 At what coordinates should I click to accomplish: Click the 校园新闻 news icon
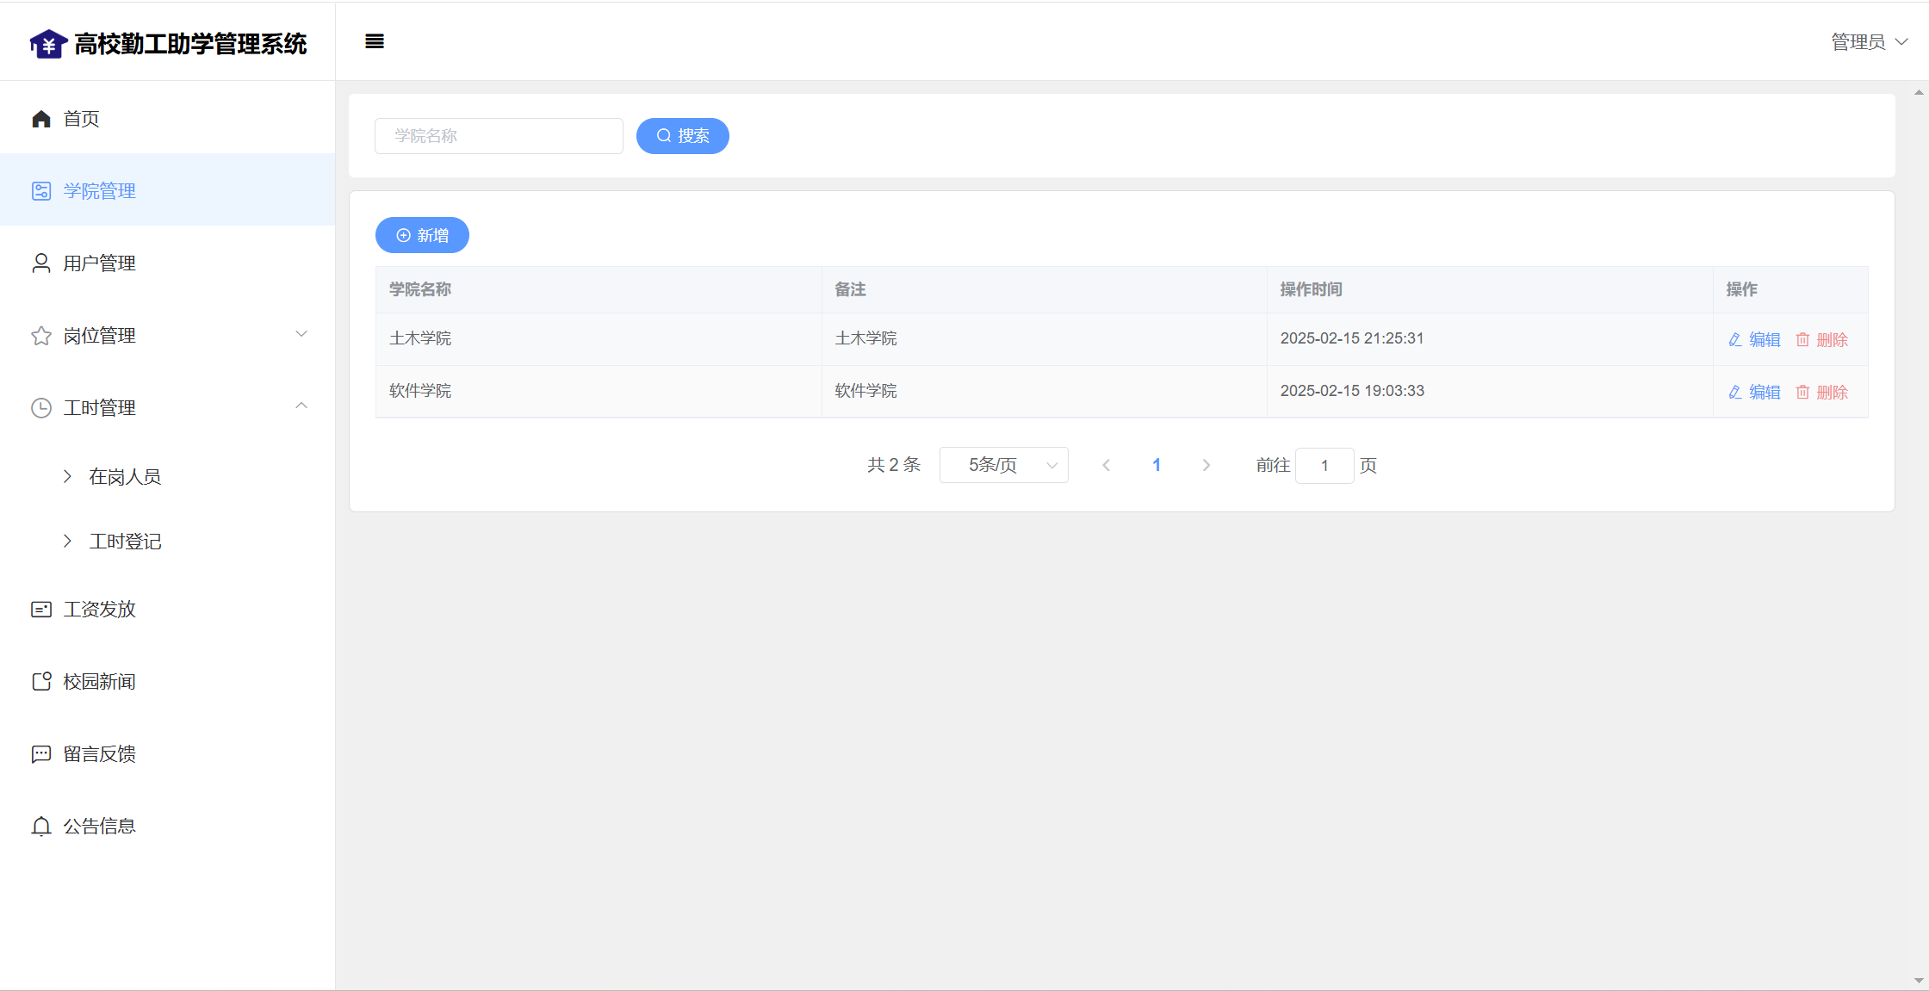click(41, 682)
